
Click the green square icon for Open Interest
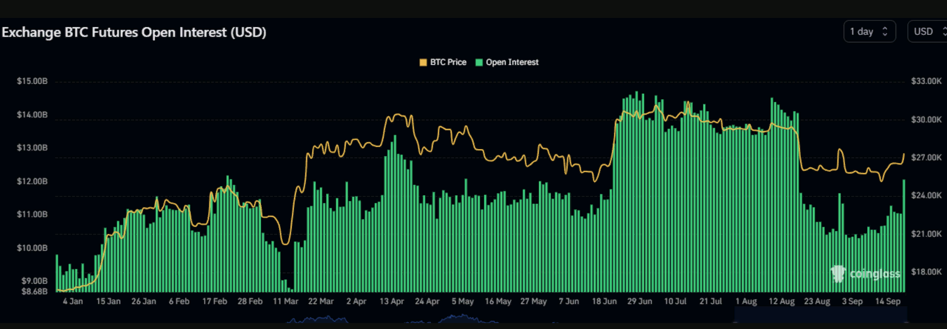click(479, 62)
